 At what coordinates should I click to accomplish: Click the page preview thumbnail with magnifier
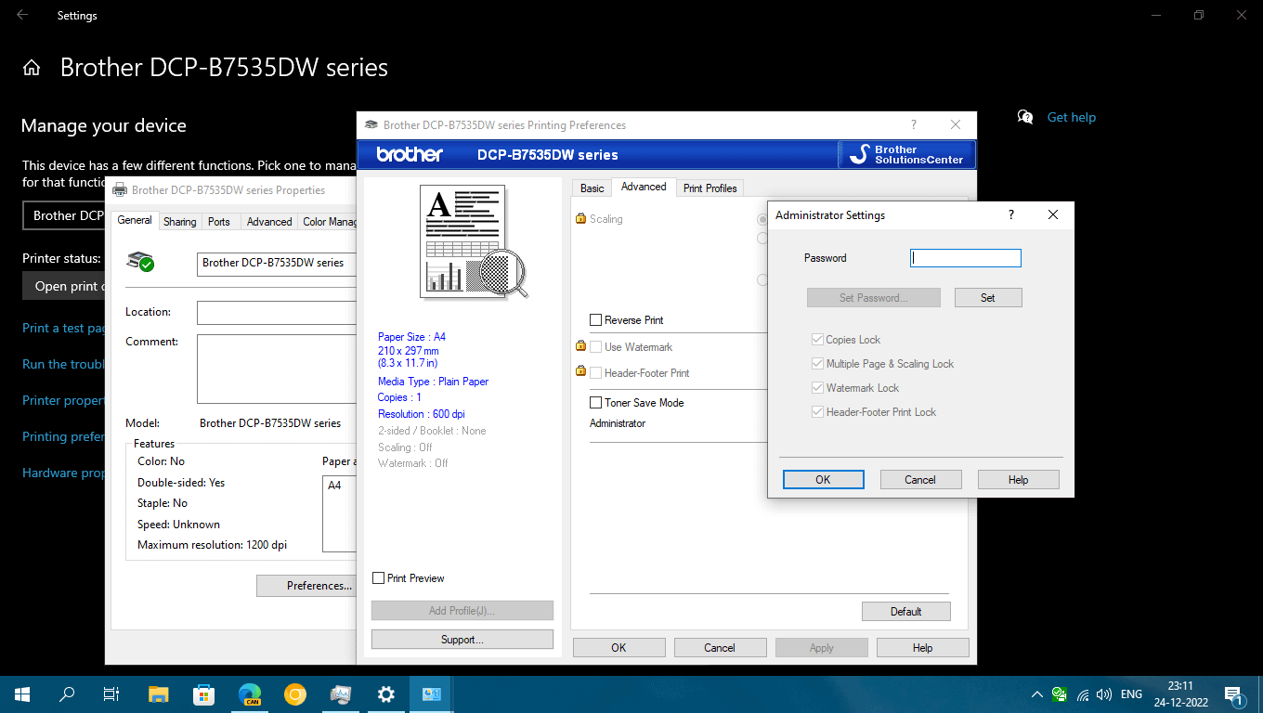[x=474, y=241]
